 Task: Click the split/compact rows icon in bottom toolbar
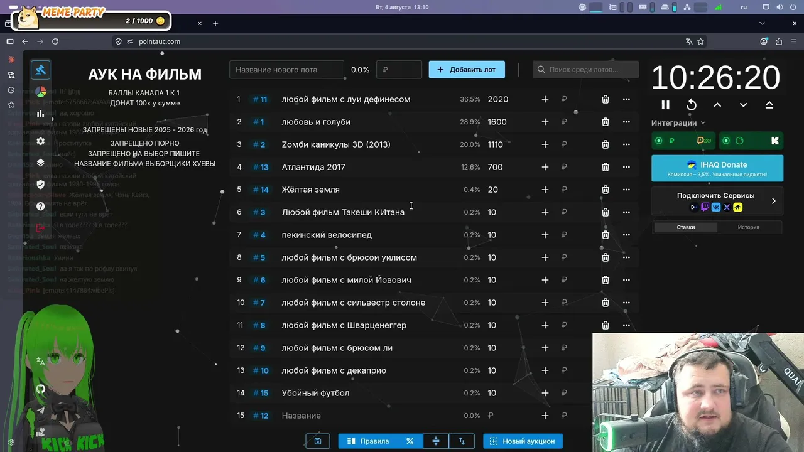click(436, 441)
